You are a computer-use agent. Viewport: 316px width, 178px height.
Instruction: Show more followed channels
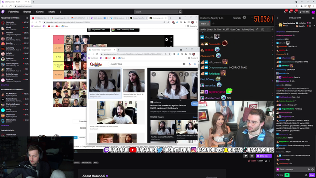click(x=5, y=85)
